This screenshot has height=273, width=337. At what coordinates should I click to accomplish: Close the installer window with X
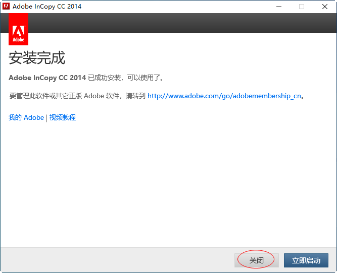pyautogui.click(x=325, y=7)
